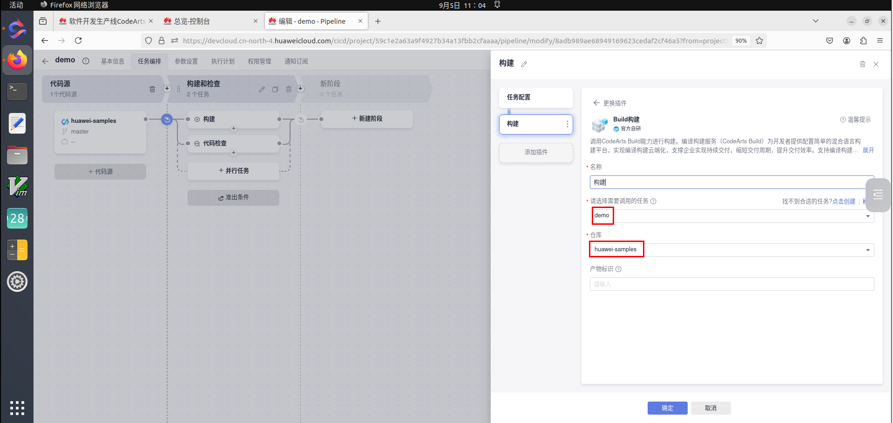This screenshot has width=893, height=423.
Task: Focus the 产物标识 input field
Action: [732, 284]
